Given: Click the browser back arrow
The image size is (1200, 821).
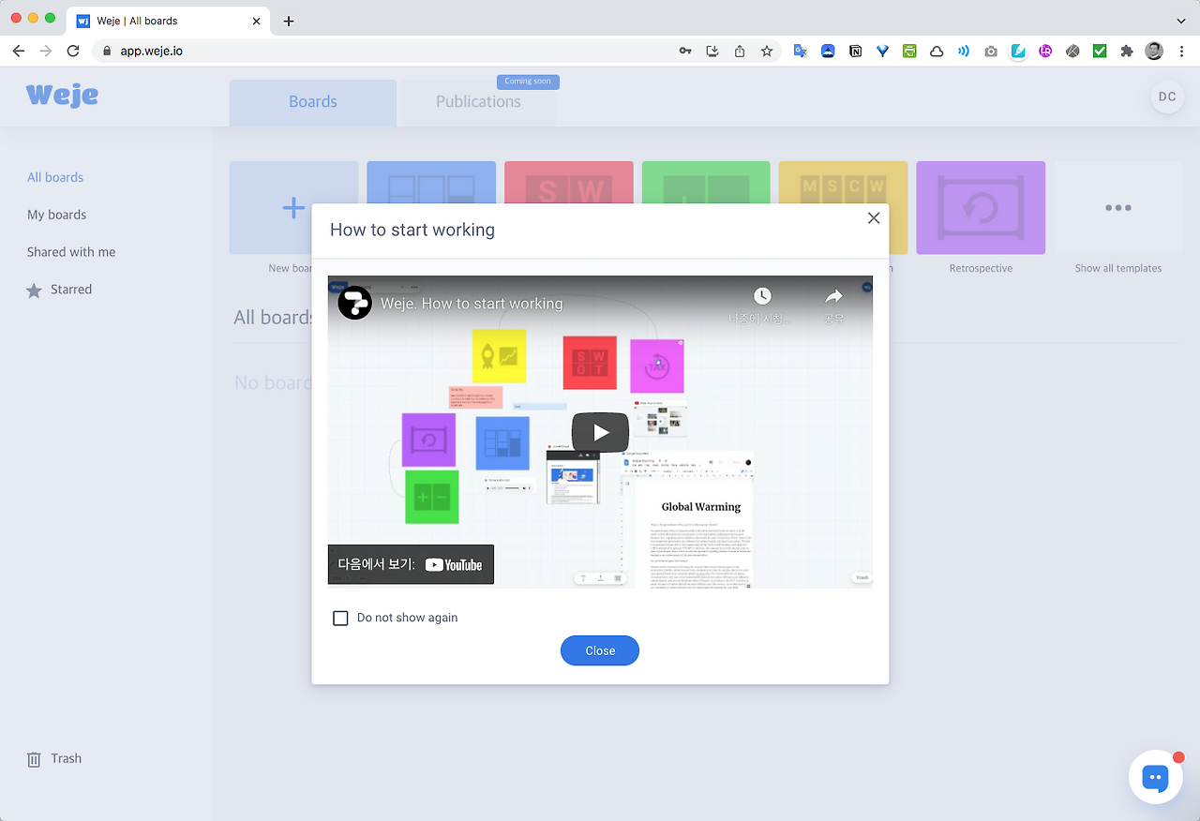Looking at the screenshot, I should (x=19, y=51).
